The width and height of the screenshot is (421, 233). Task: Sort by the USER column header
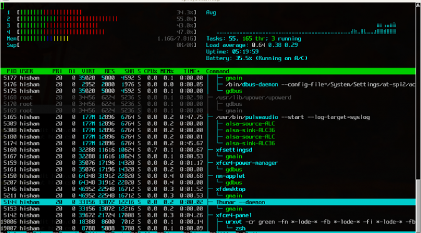(x=26, y=71)
